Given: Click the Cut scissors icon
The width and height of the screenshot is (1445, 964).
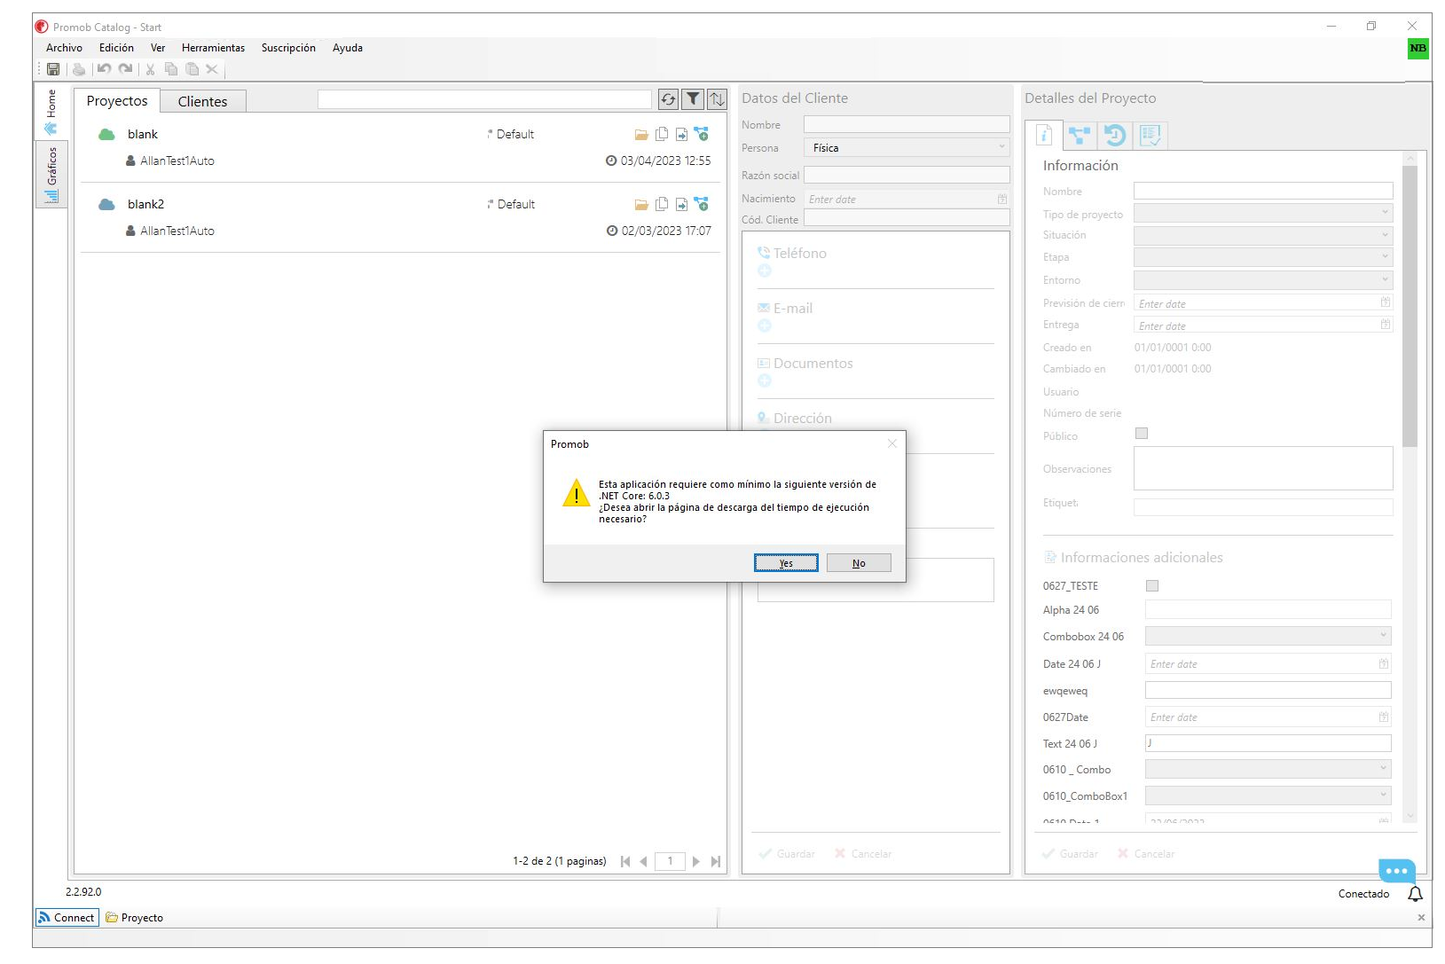Looking at the screenshot, I should 150,69.
